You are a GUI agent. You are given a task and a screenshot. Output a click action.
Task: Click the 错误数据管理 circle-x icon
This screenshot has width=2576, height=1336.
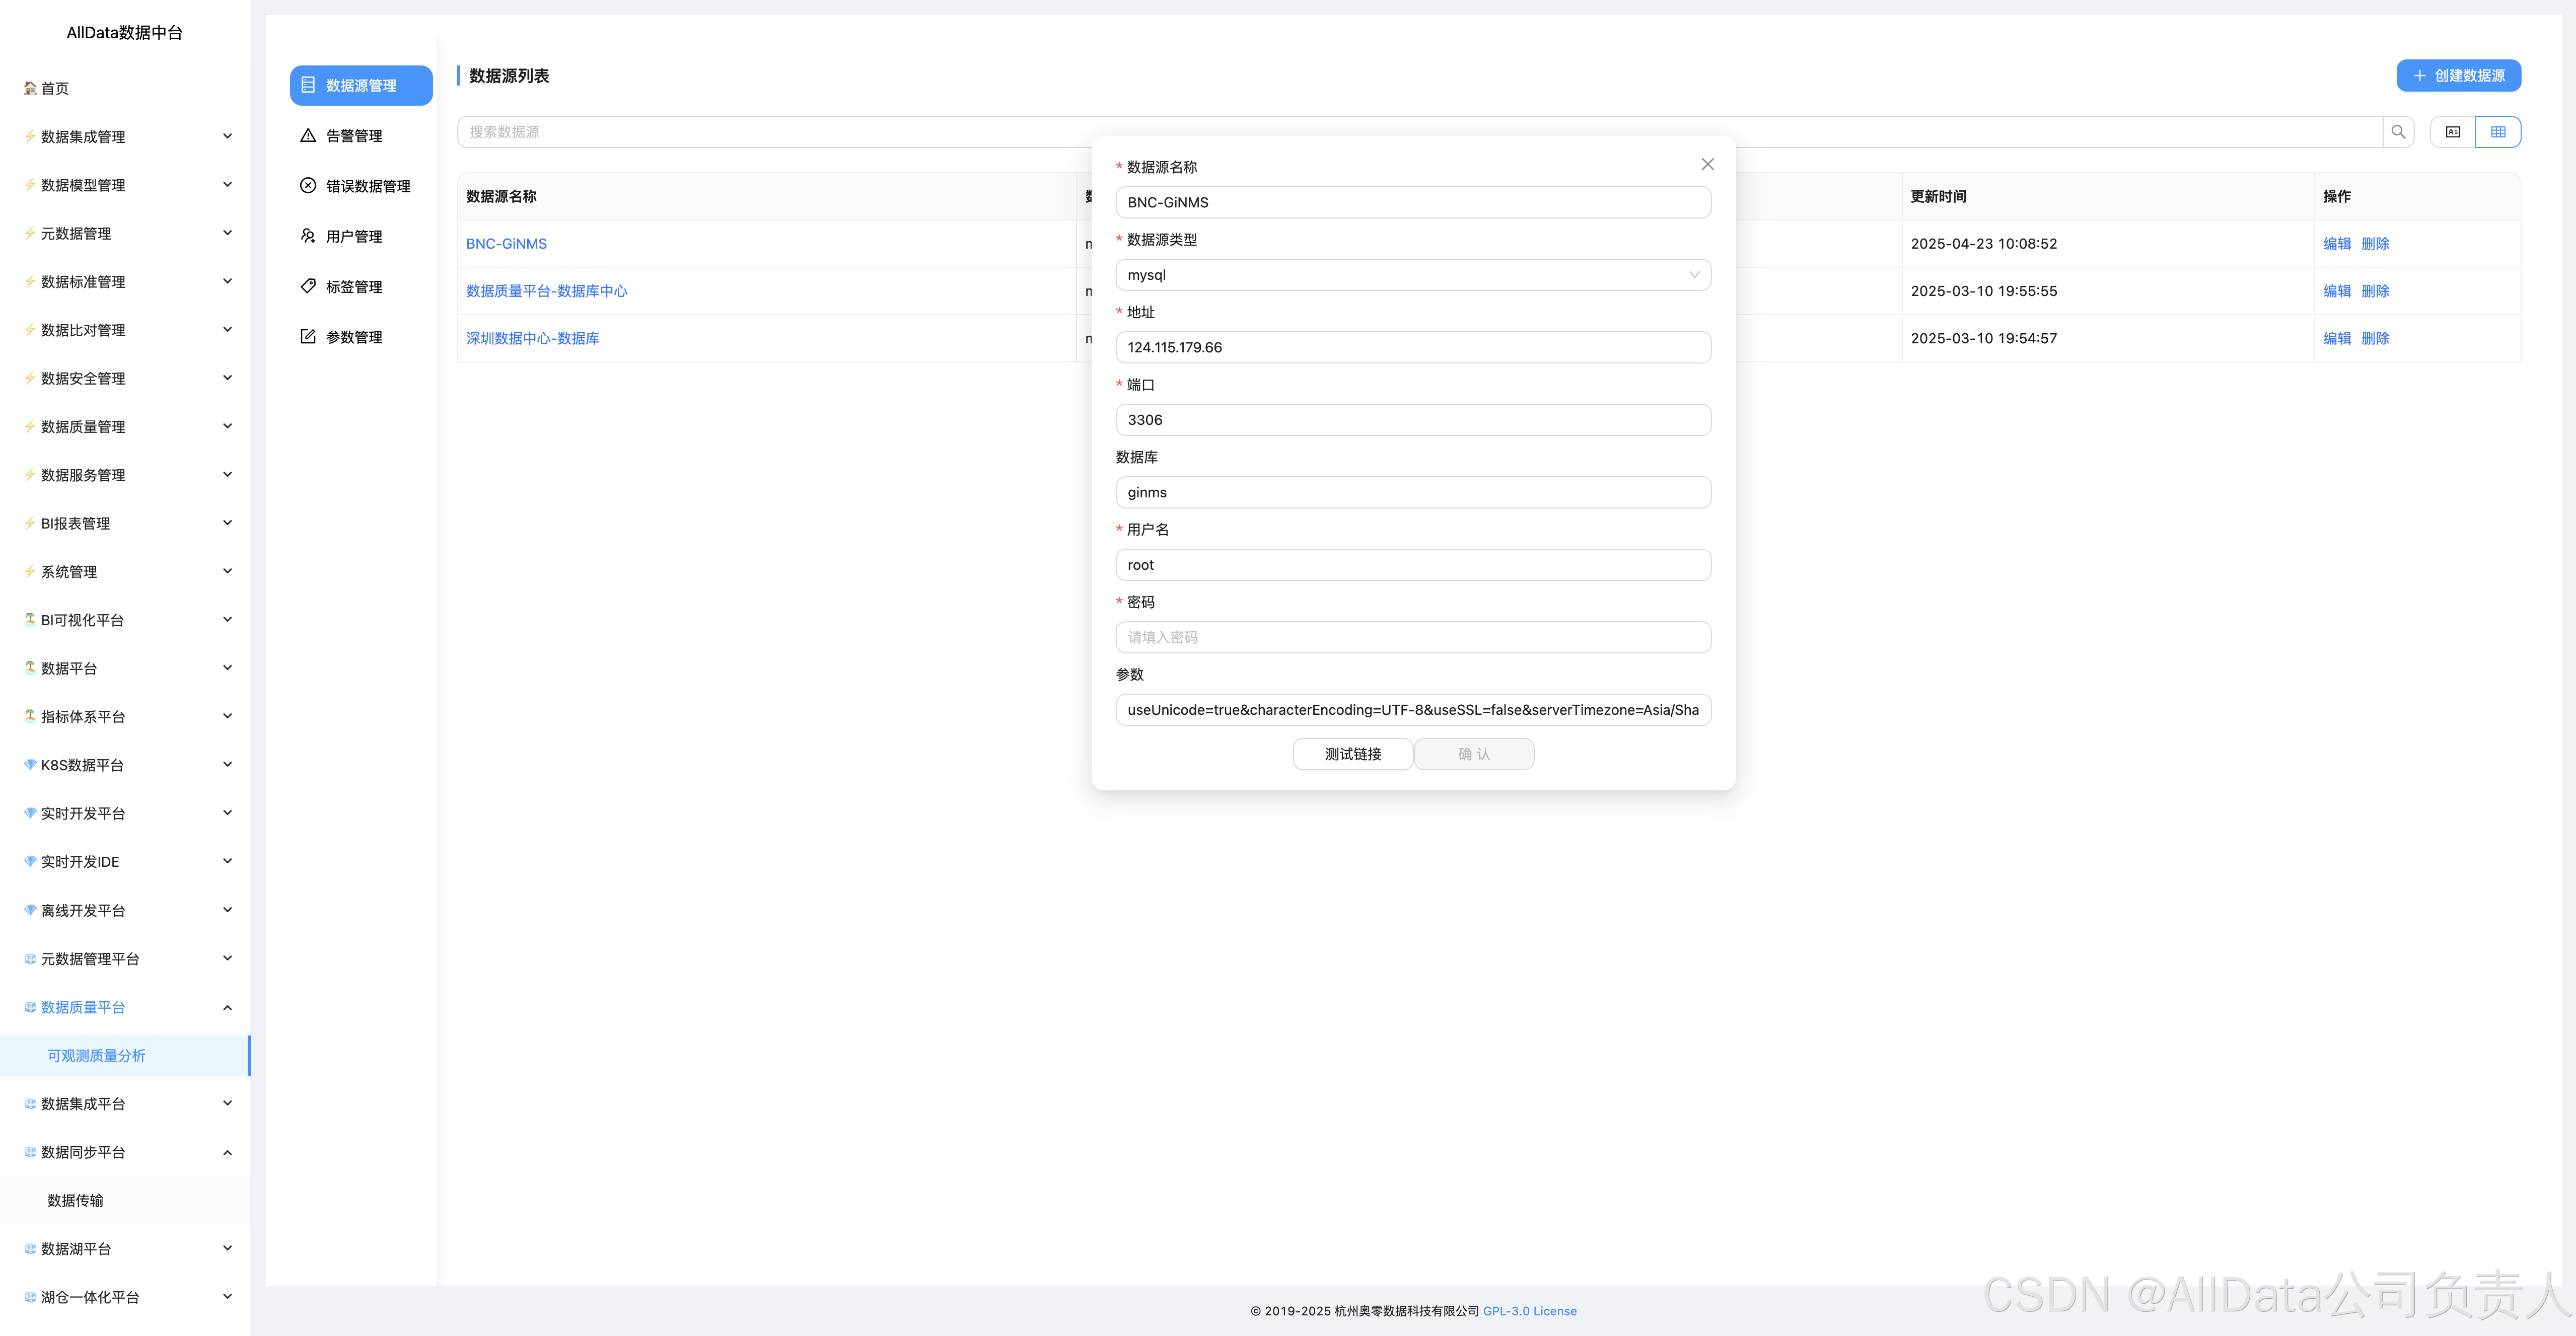click(308, 185)
